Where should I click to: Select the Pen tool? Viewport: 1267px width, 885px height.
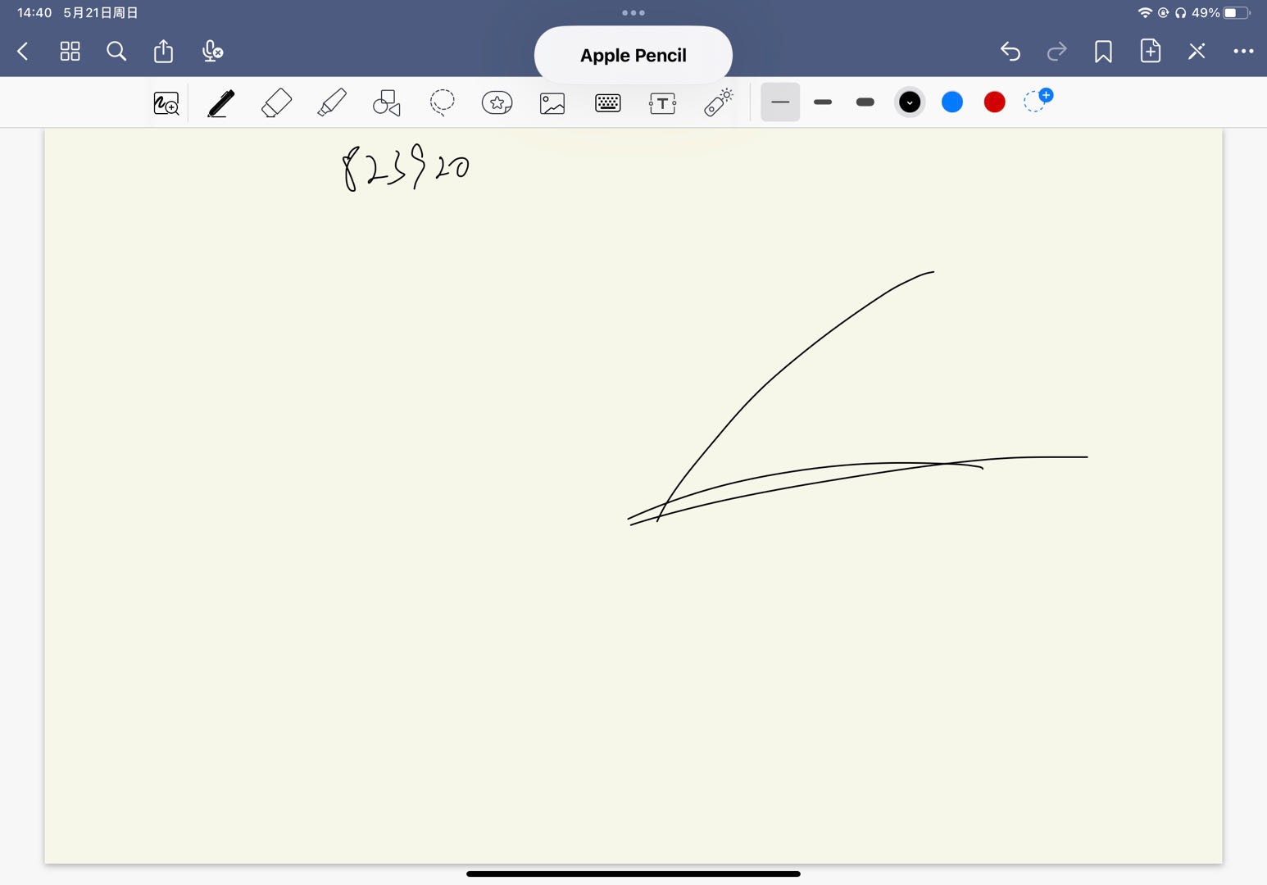(220, 103)
